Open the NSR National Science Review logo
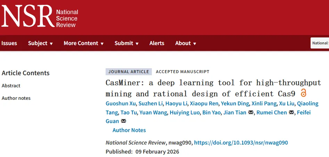329x157 pixels. (40, 16)
